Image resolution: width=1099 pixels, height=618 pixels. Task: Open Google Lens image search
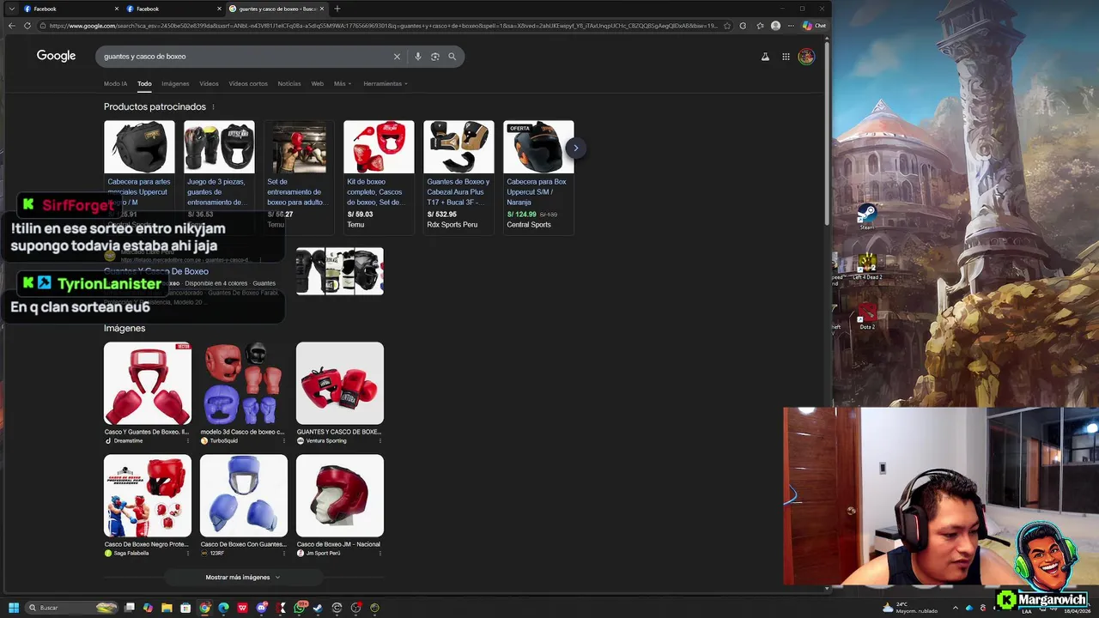click(435, 57)
